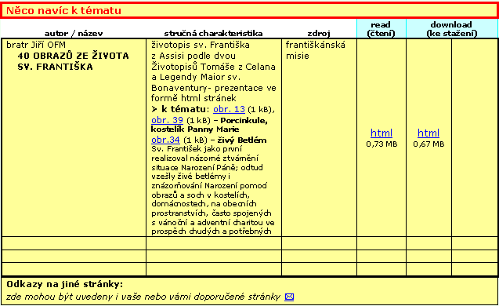Click the 'read (čtení)' column header
The width and height of the screenshot is (499, 306).
tap(381, 29)
